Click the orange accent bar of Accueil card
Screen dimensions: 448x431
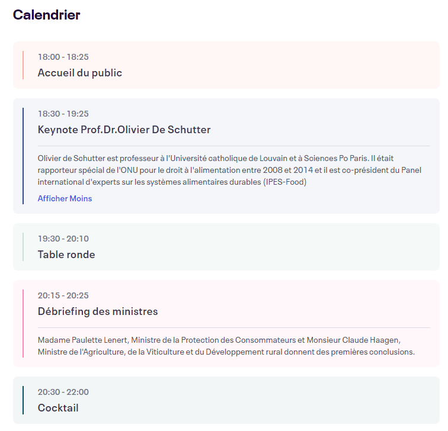click(x=23, y=65)
